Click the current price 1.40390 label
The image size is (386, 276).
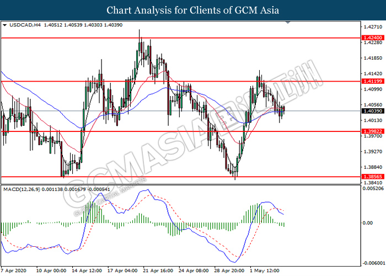click(x=373, y=111)
